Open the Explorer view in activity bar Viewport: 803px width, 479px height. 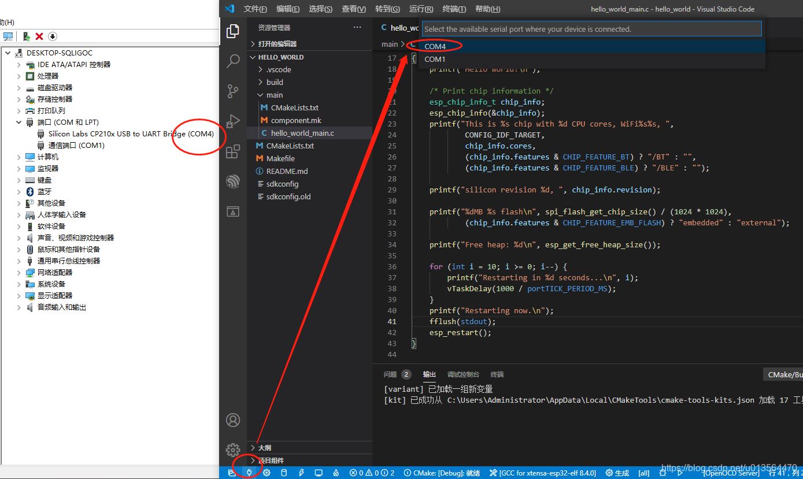tap(233, 31)
